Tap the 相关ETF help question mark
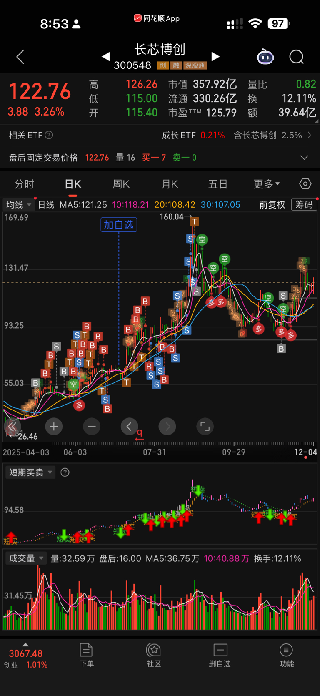The image size is (320, 696). (x=49, y=135)
